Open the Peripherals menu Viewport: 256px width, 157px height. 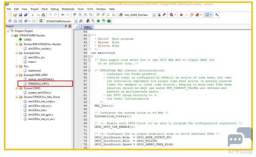pyautogui.click(x=68, y=9)
